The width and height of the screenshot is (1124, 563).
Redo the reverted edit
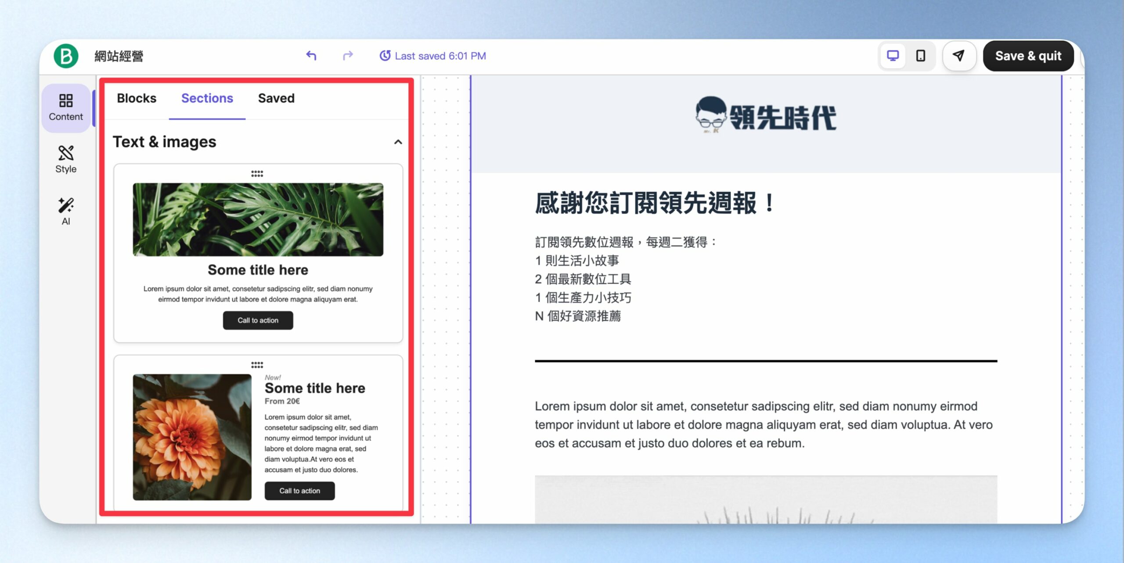coord(348,56)
